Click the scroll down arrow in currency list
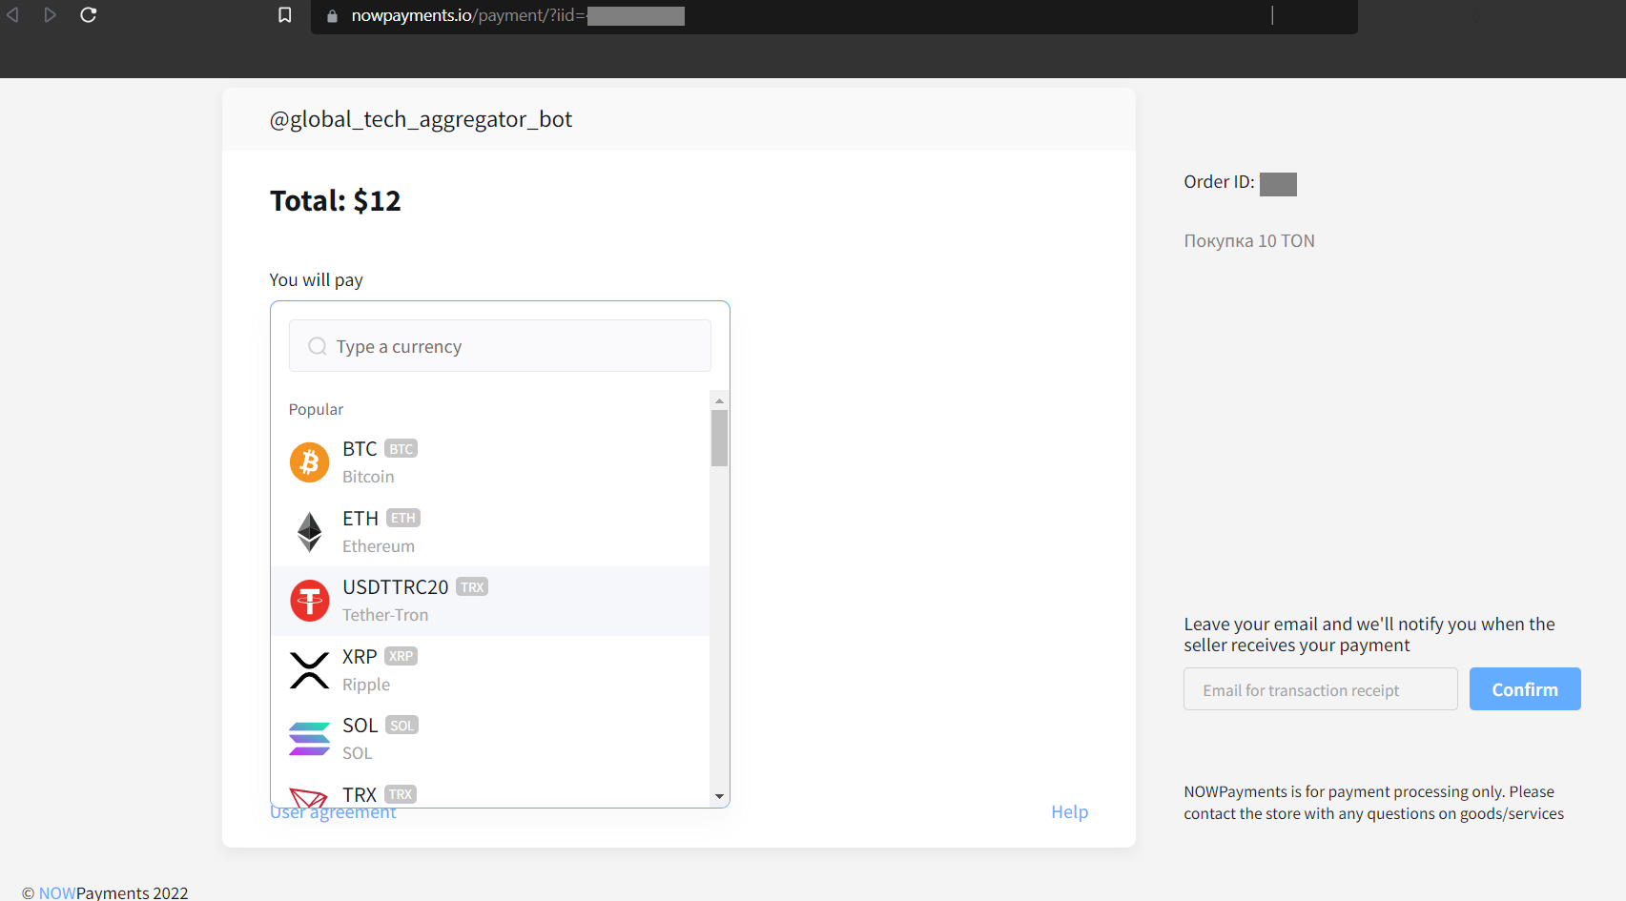Screen dimensions: 1626x901 click(719, 796)
